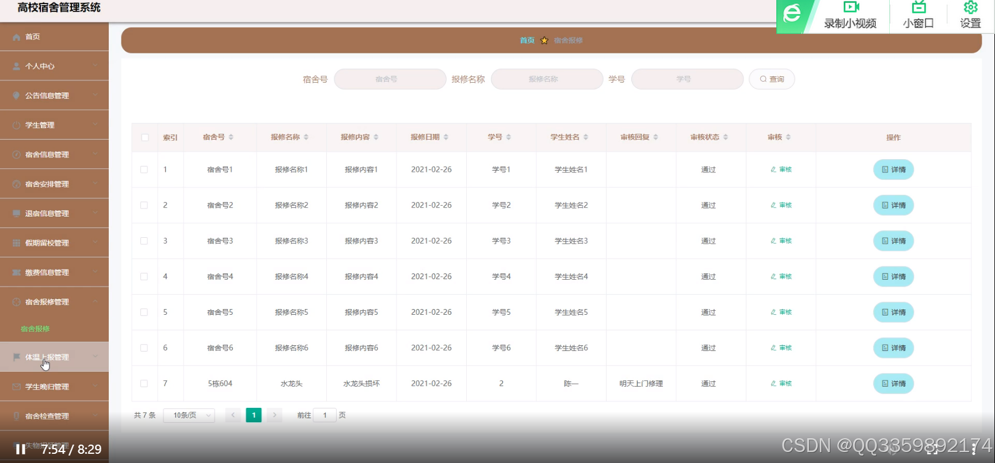The image size is (995, 463).
Task: Expand the 缴费信息管理 menu chevron
Action: click(96, 272)
